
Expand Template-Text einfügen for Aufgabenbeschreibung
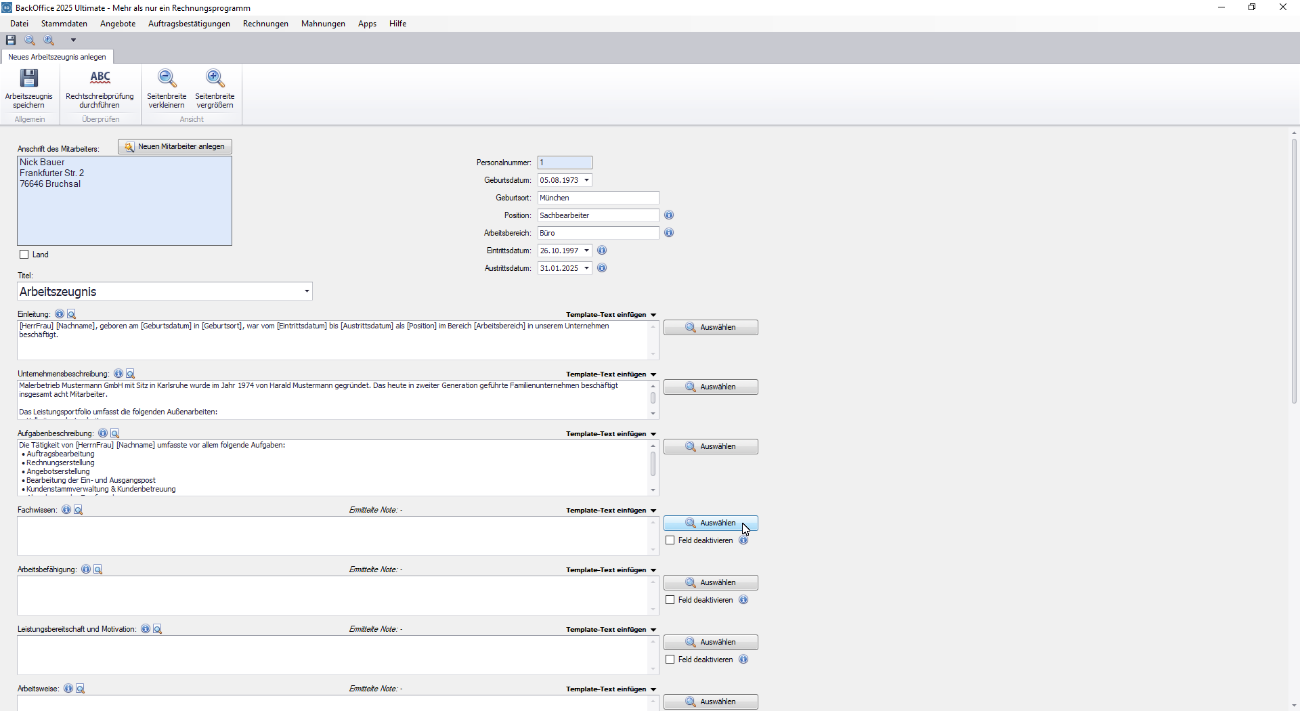coord(611,434)
